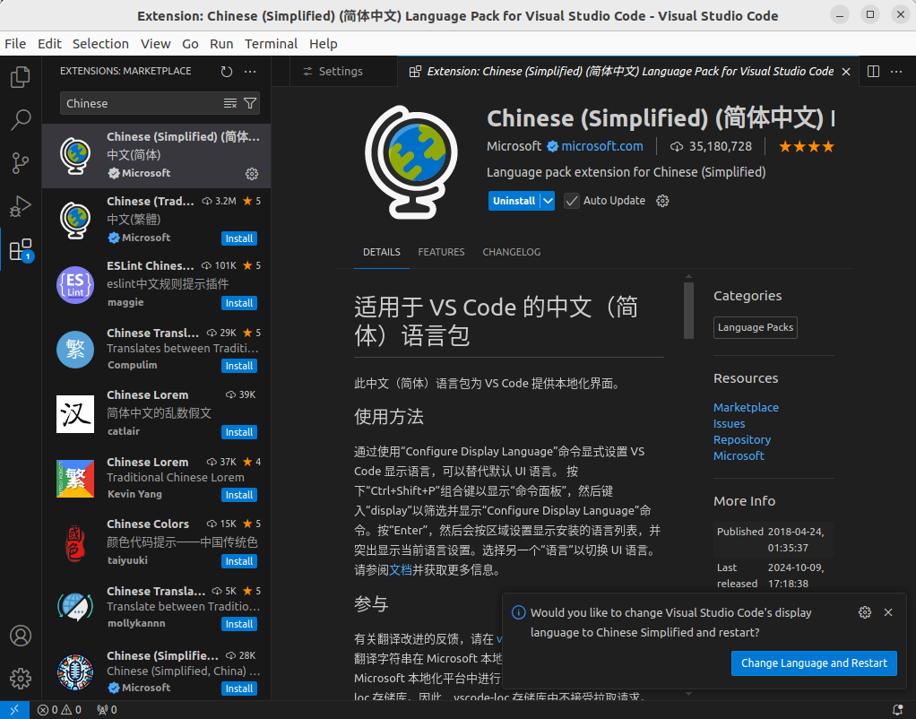This screenshot has height=719, width=916.
Task: Uninstall the Chinese Simplified language pack
Action: (514, 201)
